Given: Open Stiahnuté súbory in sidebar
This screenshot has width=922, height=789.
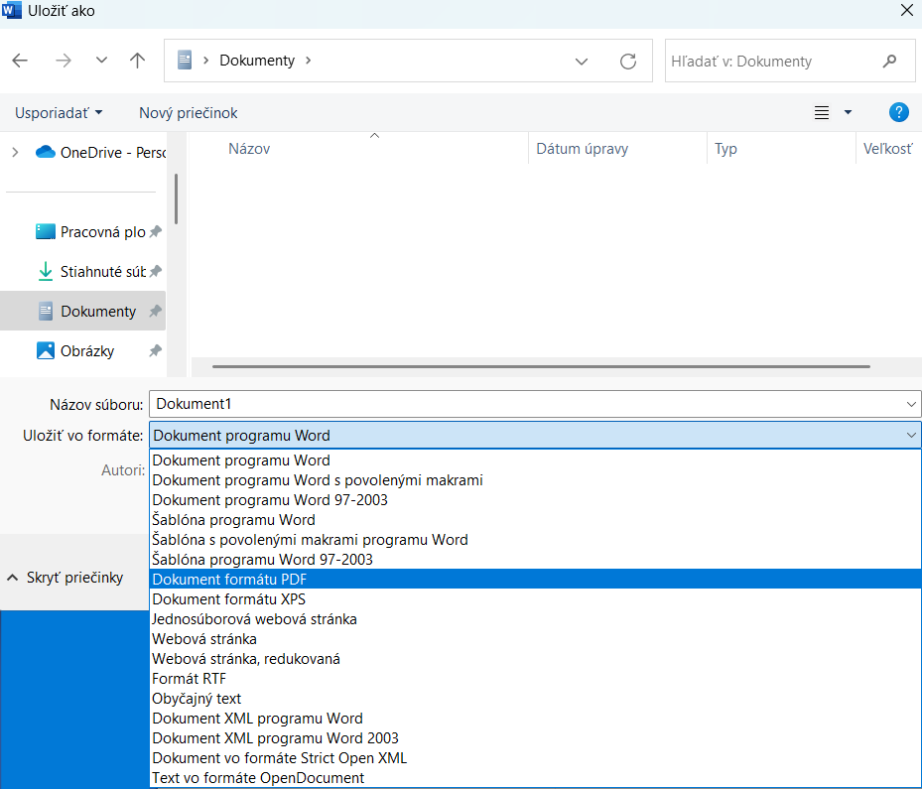Looking at the screenshot, I should [91, 272].
